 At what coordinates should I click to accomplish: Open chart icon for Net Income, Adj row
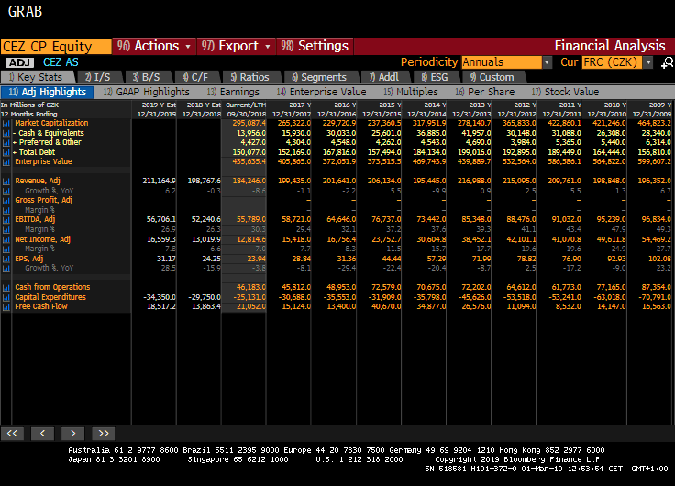pyautogui.click(x=6, y=239)
